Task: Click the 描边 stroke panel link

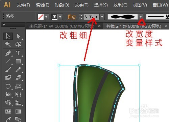Action: pyautogui.click(x=72, y=17)
